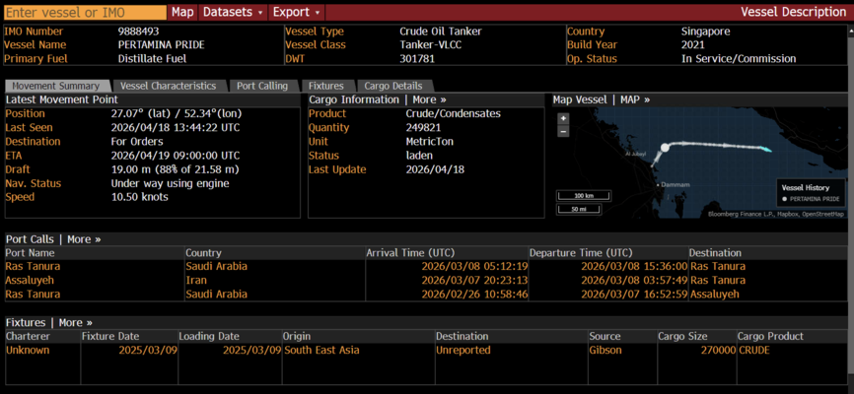
Task: Open the Export dropdown menu
Action: [297, 12]
